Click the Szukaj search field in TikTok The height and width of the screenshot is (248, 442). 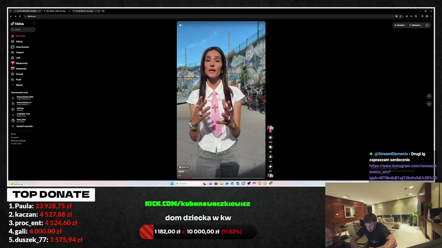23,30
